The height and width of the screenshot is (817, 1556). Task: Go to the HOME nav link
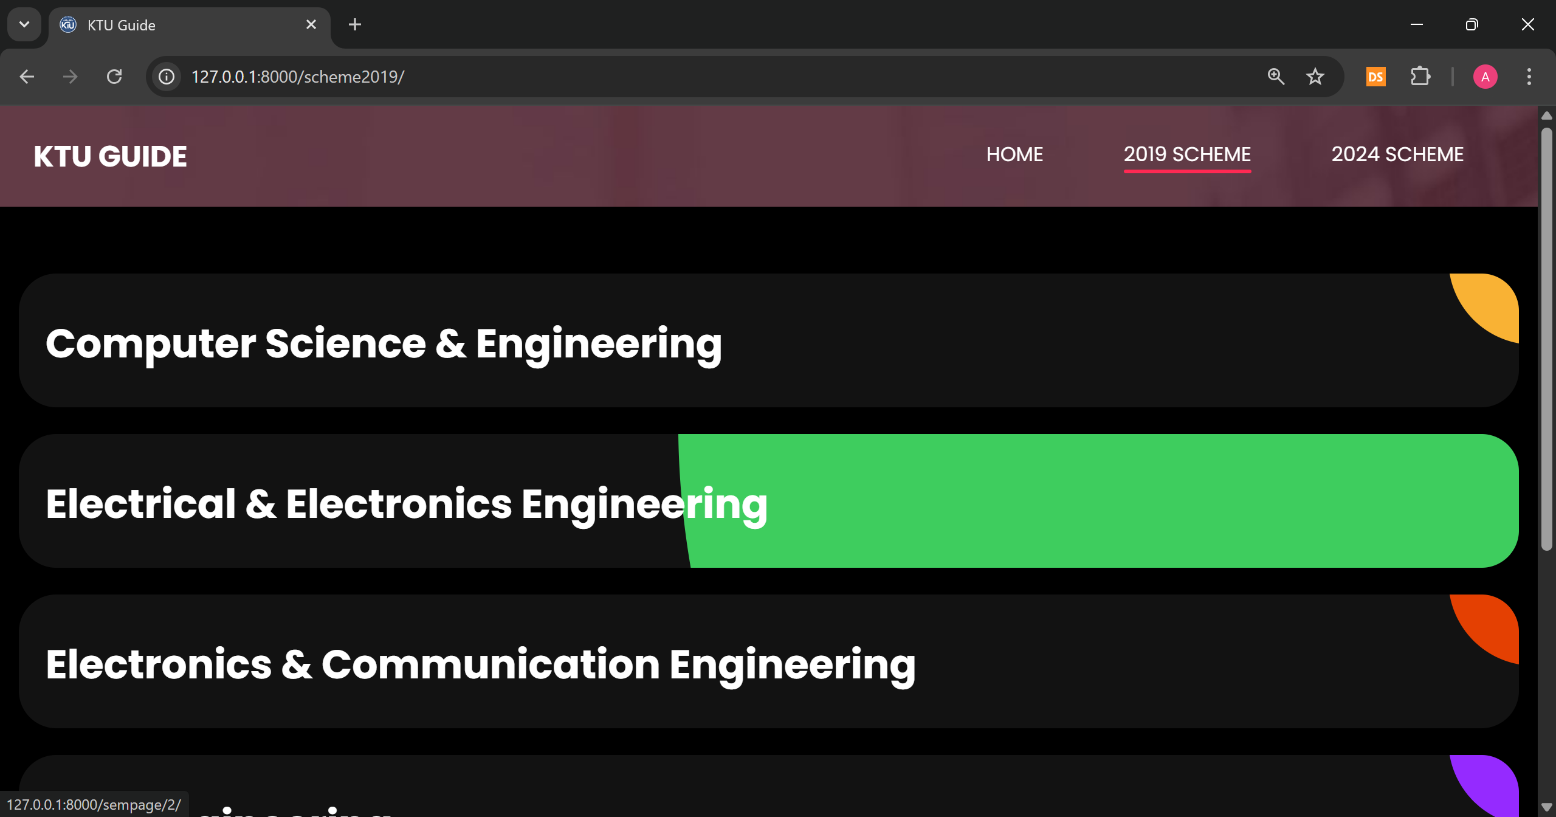click(1014, 154)
